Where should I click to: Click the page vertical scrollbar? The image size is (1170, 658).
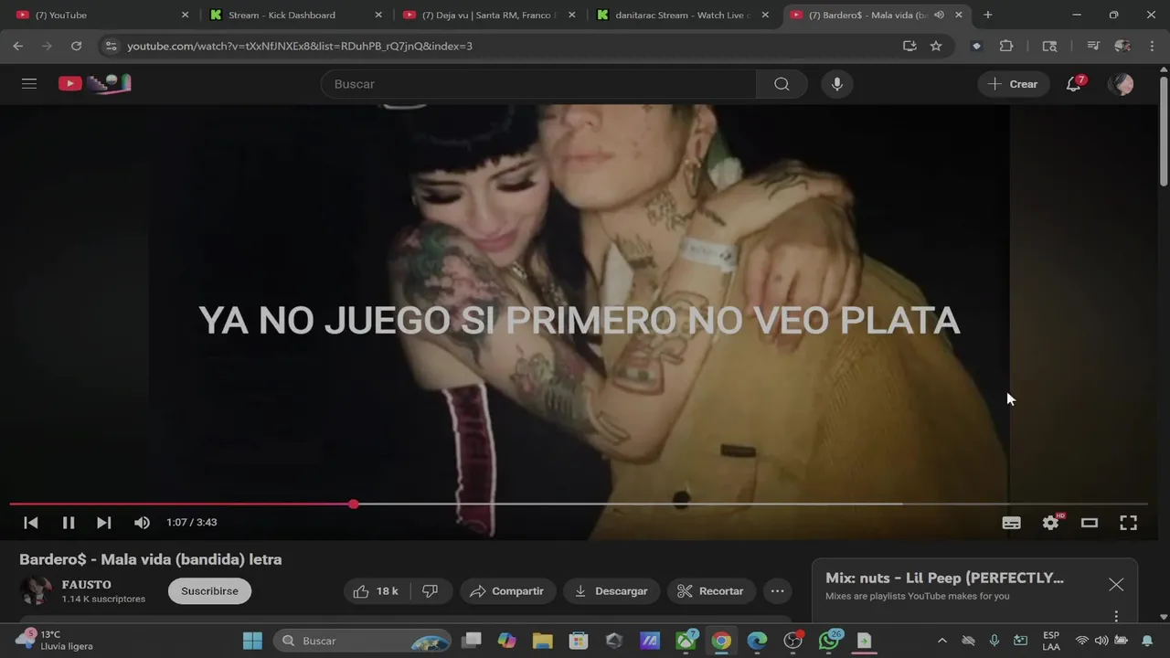tap(1164, 133)
